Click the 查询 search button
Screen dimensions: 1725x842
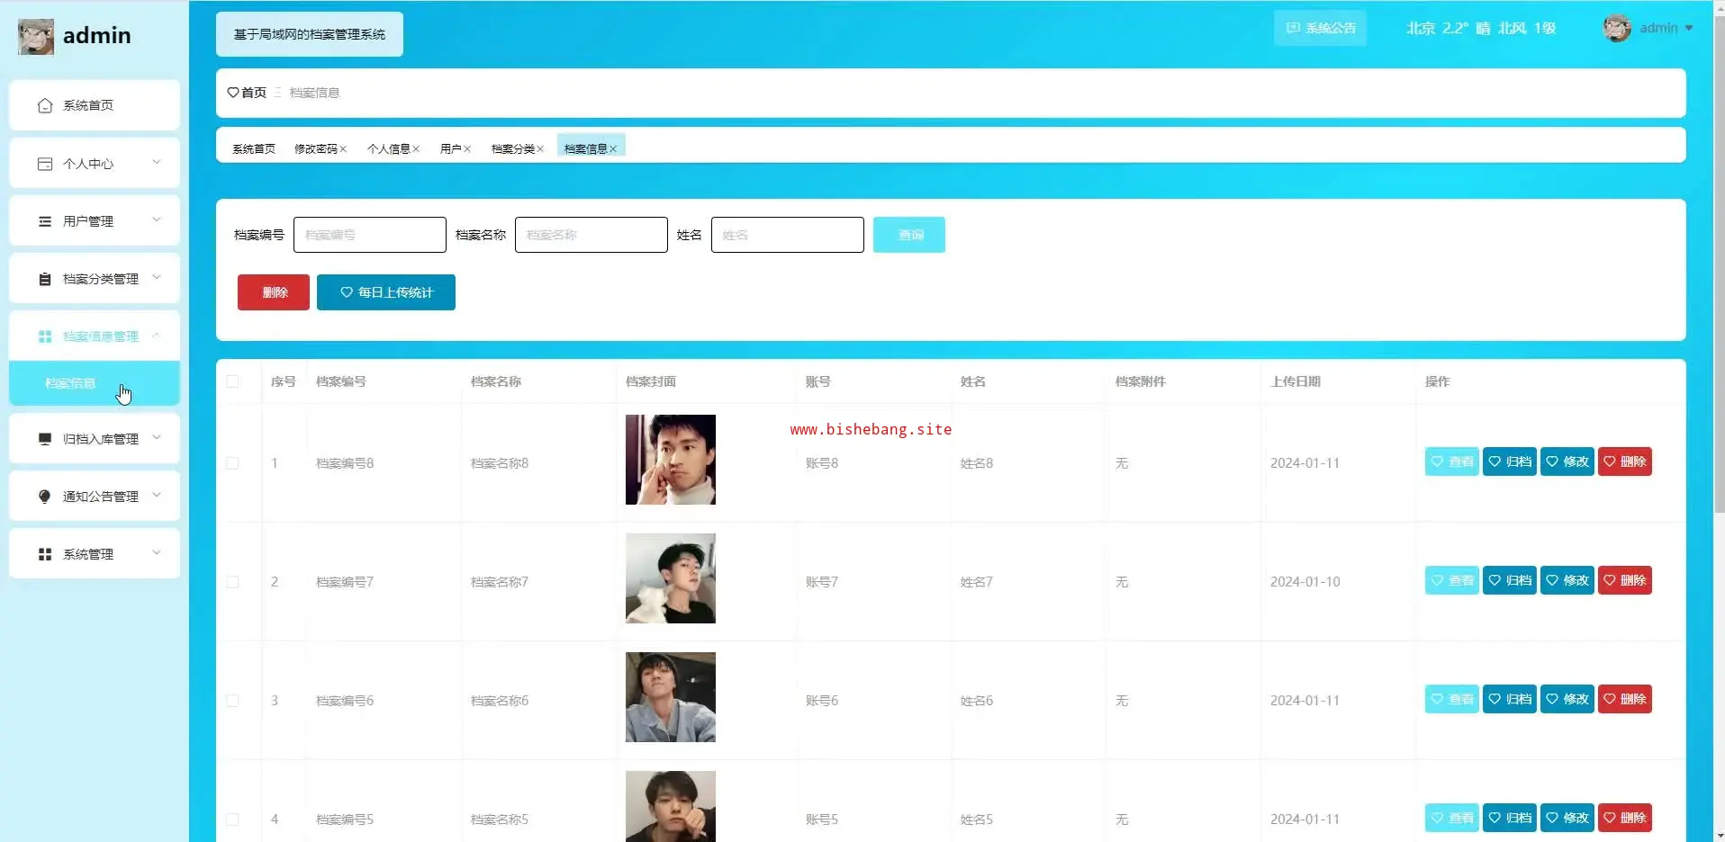pyautogui.click(x=909, y=235)
